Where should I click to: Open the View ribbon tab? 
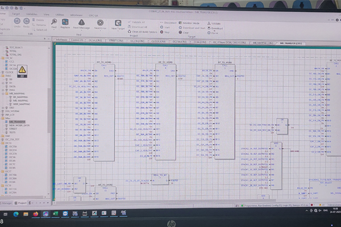click(x=47, y=15)
